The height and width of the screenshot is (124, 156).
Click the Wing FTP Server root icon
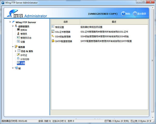pos(13,22)
